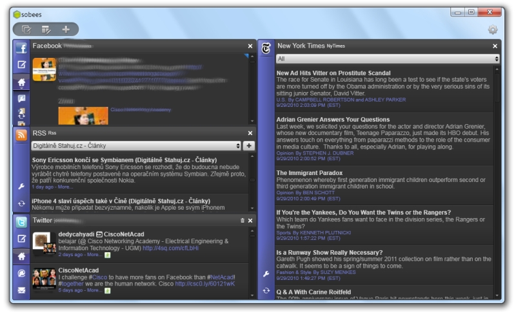Open More on CiscoNetAcad tweet
The height and width of the screenshot is (312, 516).
click(x=94, y=290)
